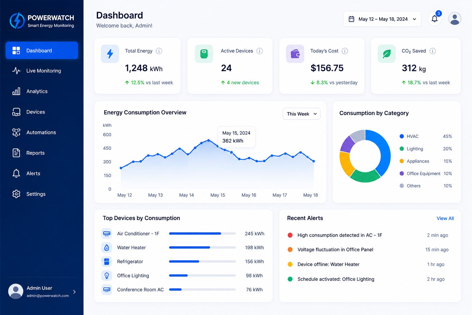This screenshot has width=472, height=315.
Task: Click the Lighting green legend swatch
Action: tap(402, 149)
